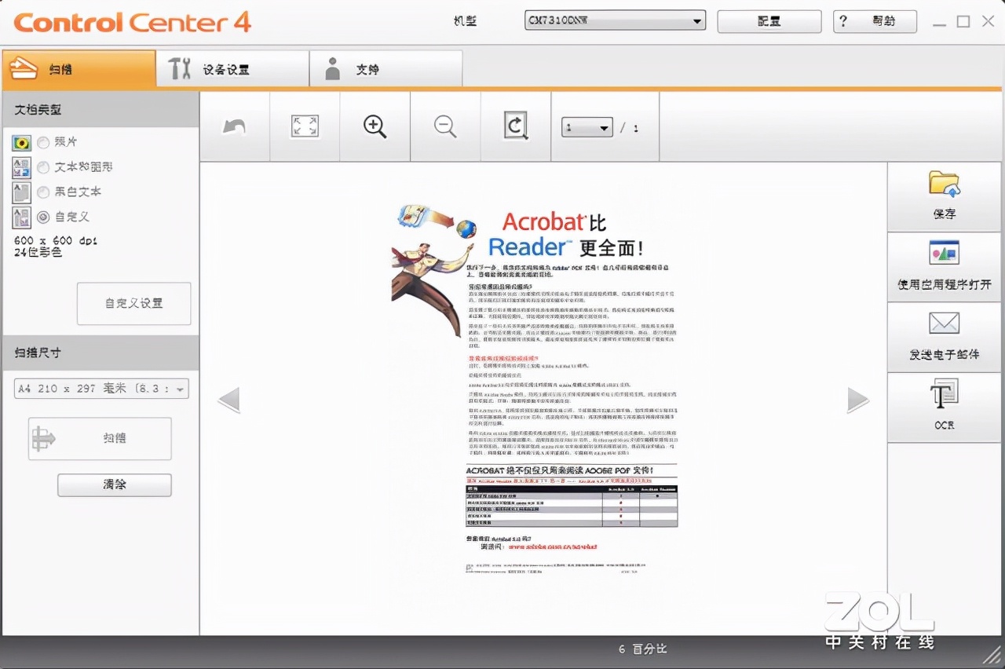
Task: Click the Control Center 4 logo
Action: pyautogui.click(x=132, y=22)
